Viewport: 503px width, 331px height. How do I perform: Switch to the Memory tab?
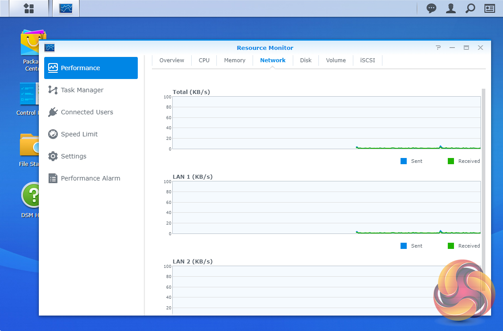click(x=234, y=60)
